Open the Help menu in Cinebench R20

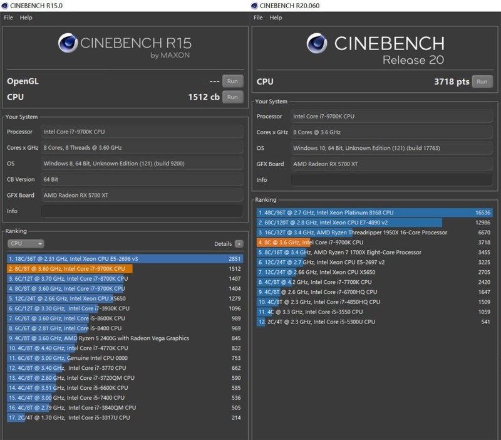coord(276,18)
